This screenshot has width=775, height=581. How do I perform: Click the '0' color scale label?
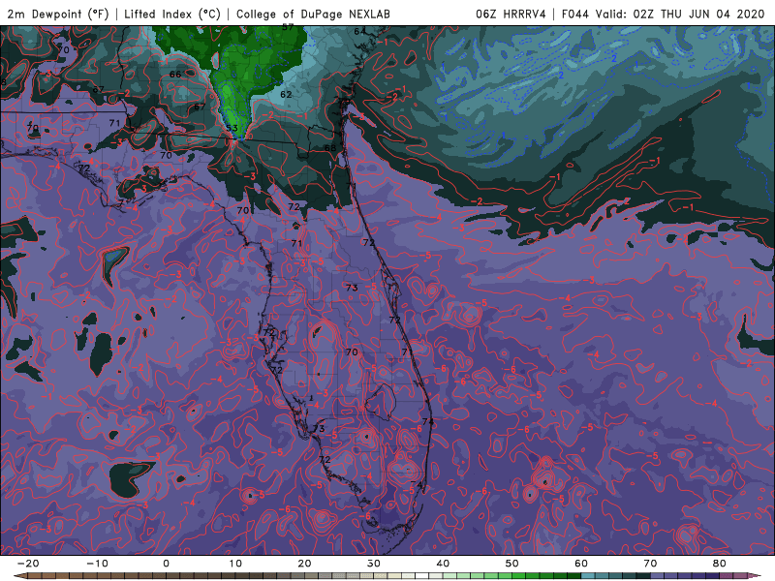[166, 564]
